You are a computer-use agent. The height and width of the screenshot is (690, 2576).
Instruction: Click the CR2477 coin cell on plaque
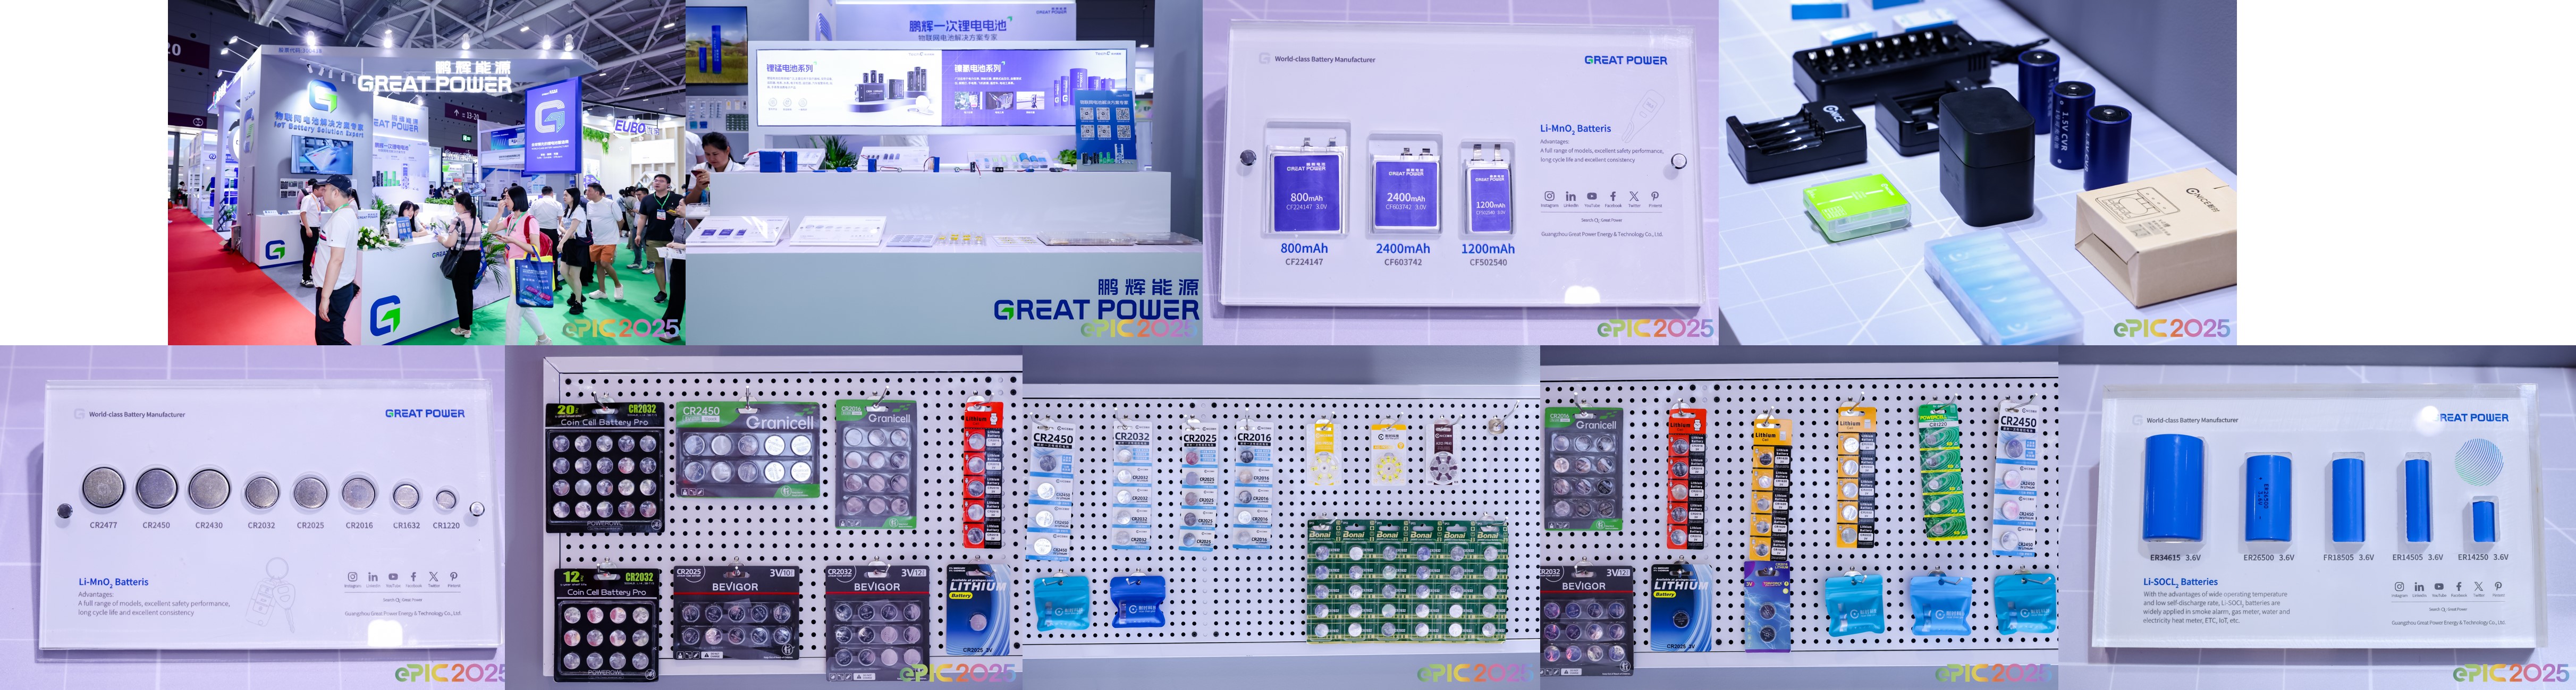click(x=103, y=489)
